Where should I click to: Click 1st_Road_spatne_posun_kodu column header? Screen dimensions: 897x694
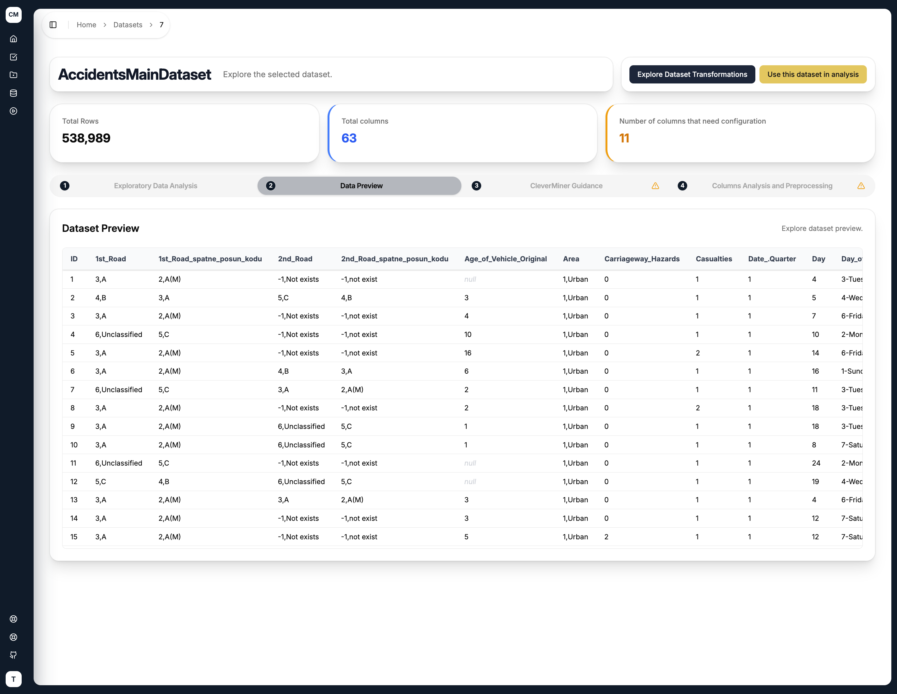[210, 259]
